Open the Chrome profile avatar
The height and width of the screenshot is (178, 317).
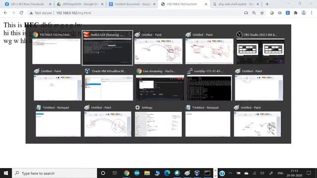(x=304, y=13)
